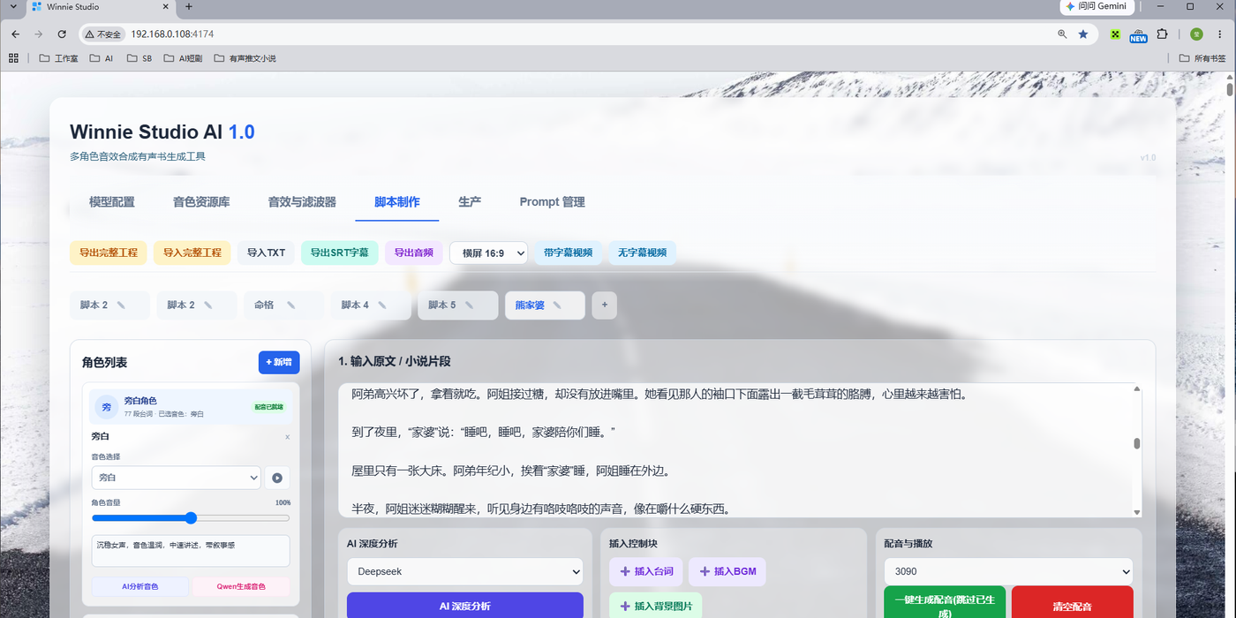The width and height of the screenshot is (1236, 618).
Task: Click 导入完整工程 button
Action: tap(192, 252)
